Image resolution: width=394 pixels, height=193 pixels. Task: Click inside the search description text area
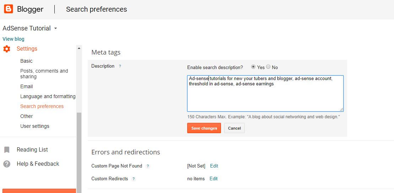[265, 93]
